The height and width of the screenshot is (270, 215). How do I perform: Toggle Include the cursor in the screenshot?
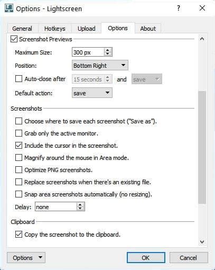(18, 146)
